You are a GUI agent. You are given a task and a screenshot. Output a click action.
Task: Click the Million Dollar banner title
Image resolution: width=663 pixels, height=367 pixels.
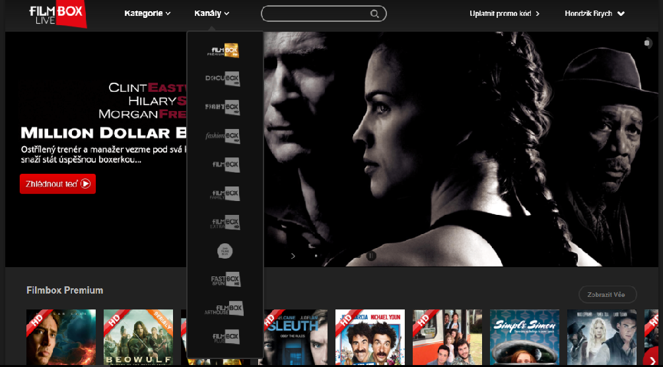click(x=104, y=133)
